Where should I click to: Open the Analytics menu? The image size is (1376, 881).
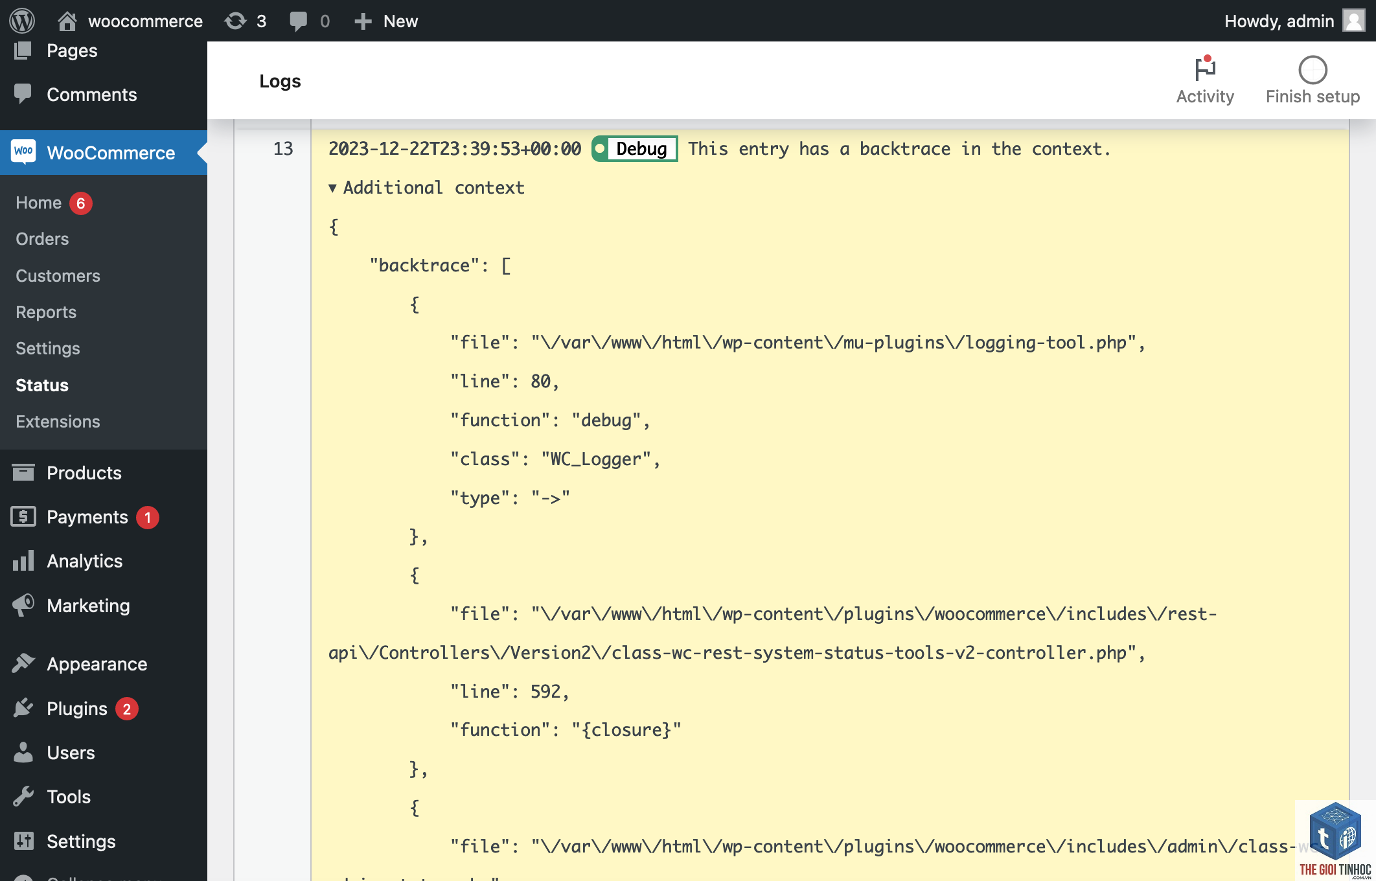coord(85,561)
